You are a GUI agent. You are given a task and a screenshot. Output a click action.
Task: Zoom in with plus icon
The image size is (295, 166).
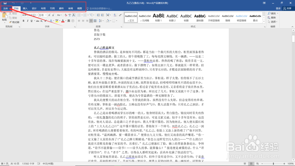(x=284, y=164)
